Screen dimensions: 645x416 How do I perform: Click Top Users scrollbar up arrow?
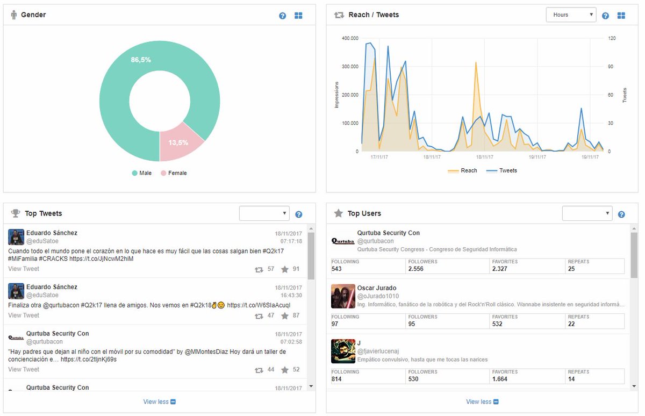pyautogui.click(x=634, y=229)
